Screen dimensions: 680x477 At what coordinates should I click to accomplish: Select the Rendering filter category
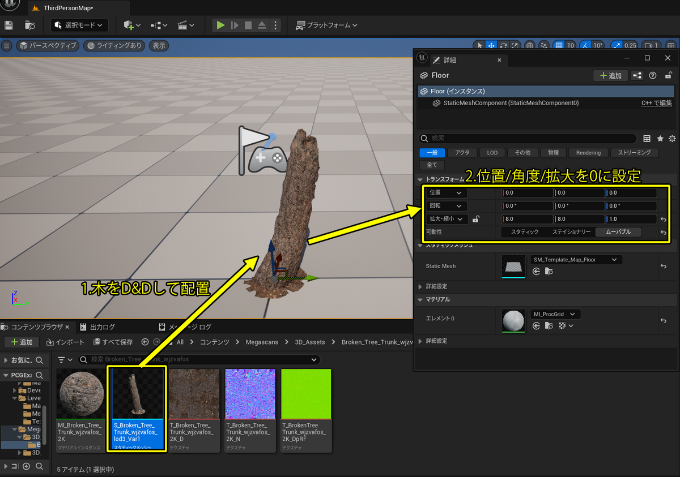coord(588,153)
